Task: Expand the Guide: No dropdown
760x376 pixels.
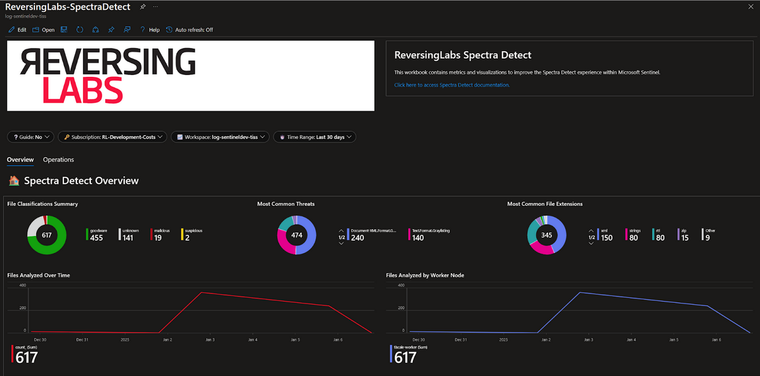Action: 31,137
